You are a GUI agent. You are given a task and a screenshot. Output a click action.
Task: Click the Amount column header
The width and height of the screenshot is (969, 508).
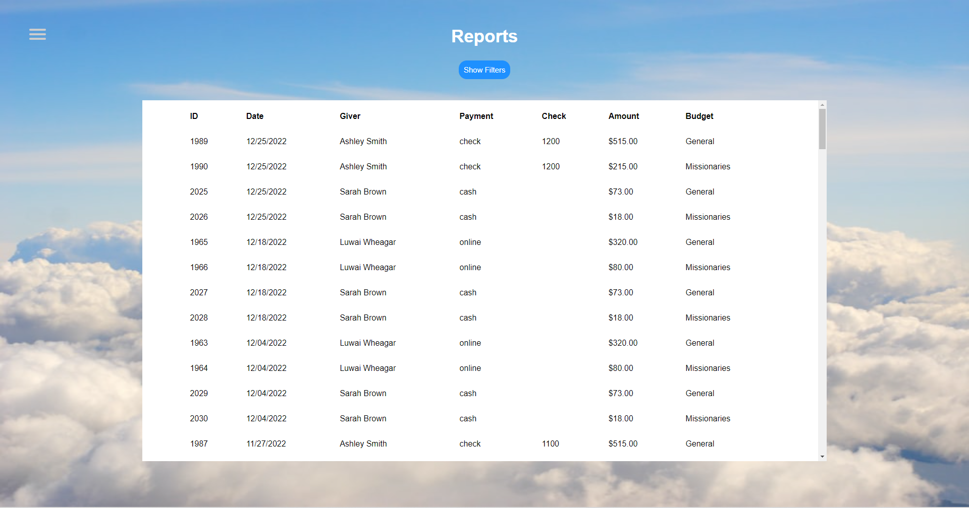(x=623, y=116)
